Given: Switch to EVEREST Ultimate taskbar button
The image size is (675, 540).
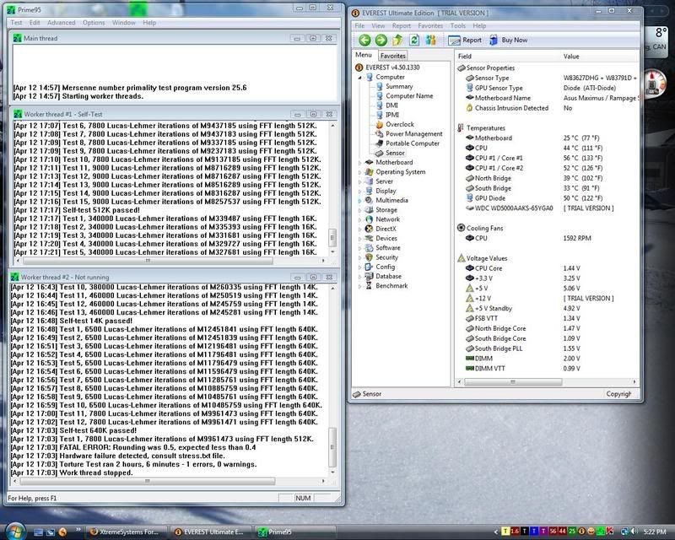Looking at the screenshot, I should click(210, 532).
